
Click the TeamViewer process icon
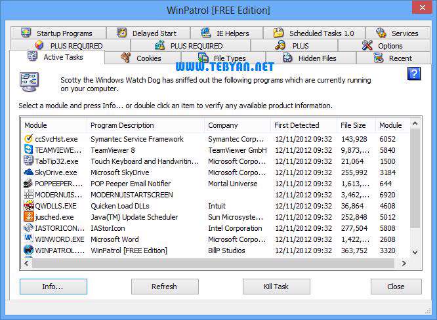pyautogui.click(x=28, y=150)
